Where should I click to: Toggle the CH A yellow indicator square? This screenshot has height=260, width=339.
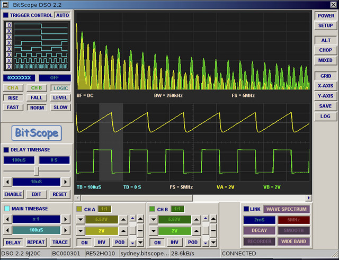tap(79, 209)
